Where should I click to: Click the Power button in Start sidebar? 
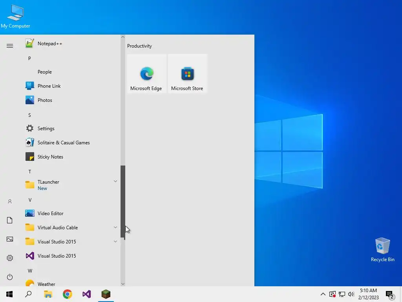(10, 277)
